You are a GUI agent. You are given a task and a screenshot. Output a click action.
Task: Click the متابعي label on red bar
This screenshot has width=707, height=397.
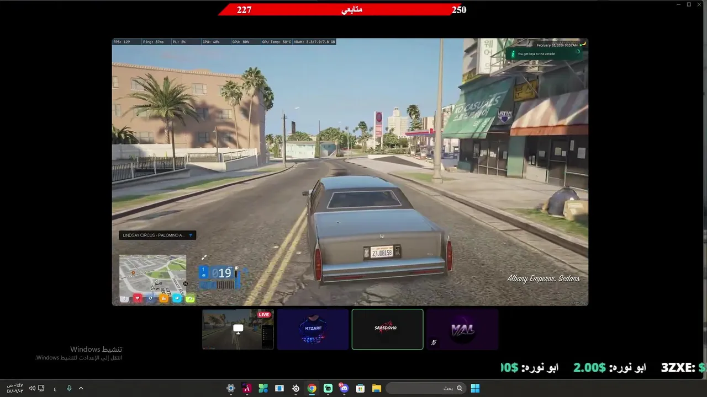point(352,9)
